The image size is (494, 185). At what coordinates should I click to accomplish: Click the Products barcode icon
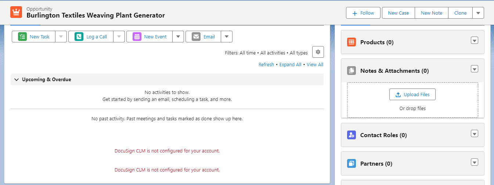coord(351,42)
